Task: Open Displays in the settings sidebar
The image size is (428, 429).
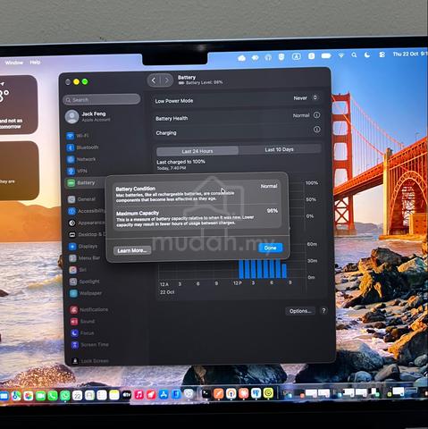Action: [83, 247]
